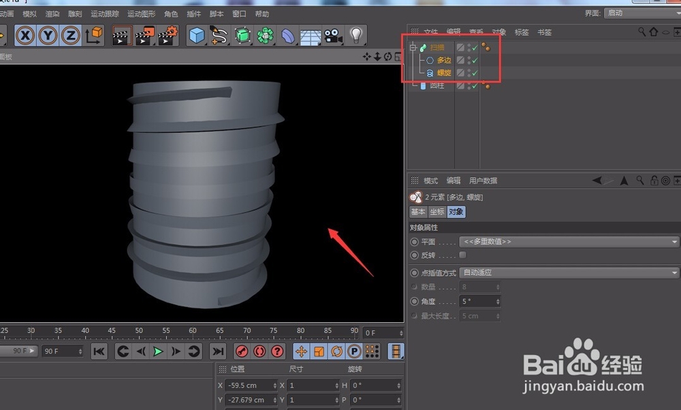This screenshot has width=681, height=410.
Task: Step back one frame
Action: (141, 351)
